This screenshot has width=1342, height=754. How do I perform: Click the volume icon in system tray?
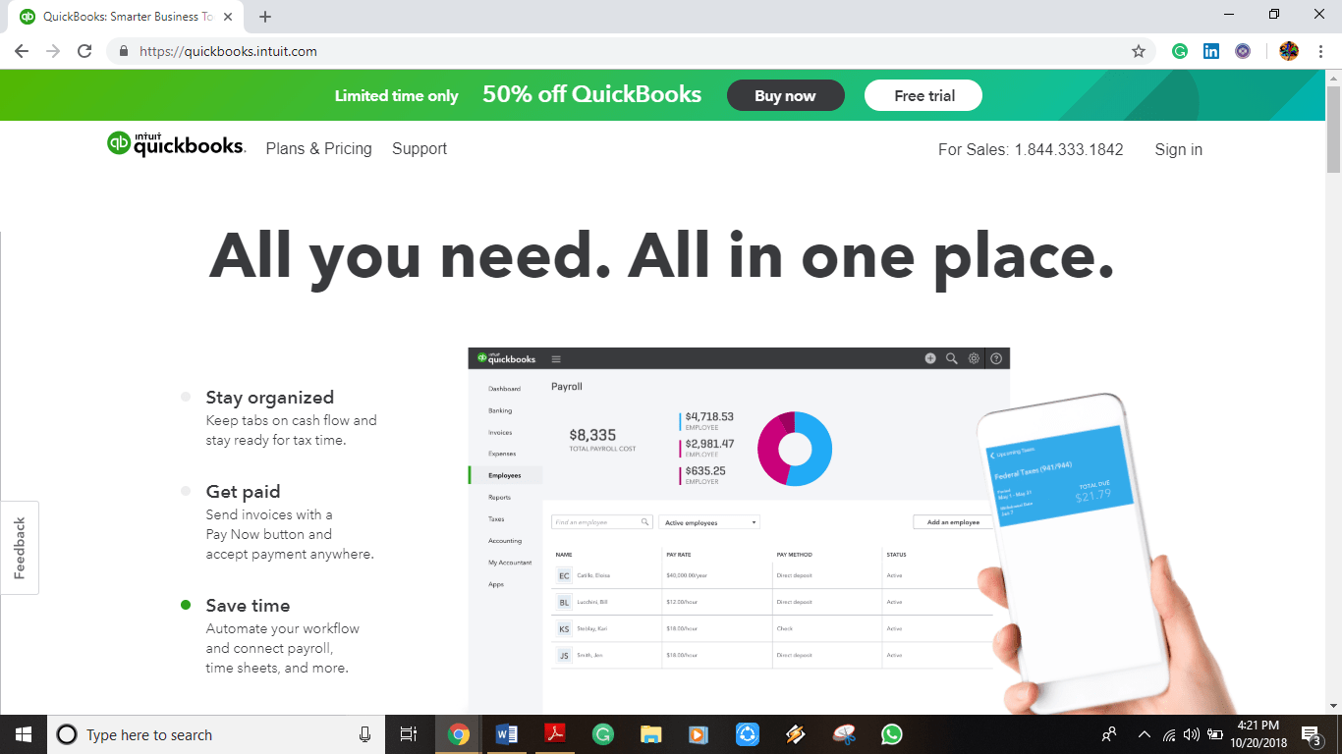[1191, 734]
